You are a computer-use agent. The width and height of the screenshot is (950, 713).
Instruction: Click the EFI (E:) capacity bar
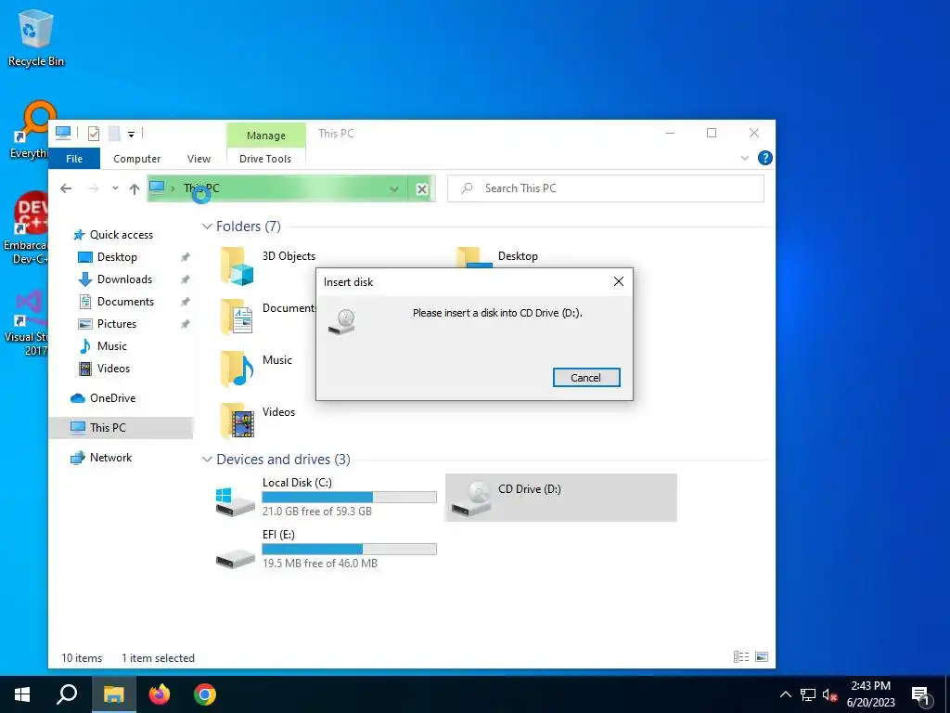(x=349, y=550)
